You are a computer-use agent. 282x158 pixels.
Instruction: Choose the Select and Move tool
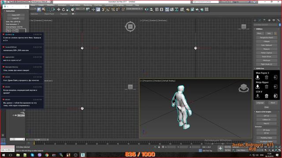click(59, 9)
